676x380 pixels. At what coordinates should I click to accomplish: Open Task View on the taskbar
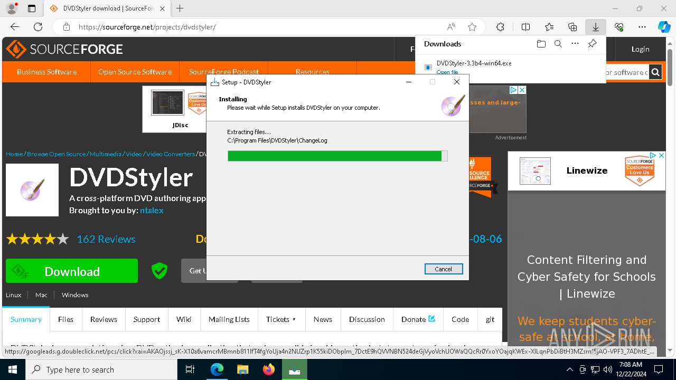coord(191,369)
